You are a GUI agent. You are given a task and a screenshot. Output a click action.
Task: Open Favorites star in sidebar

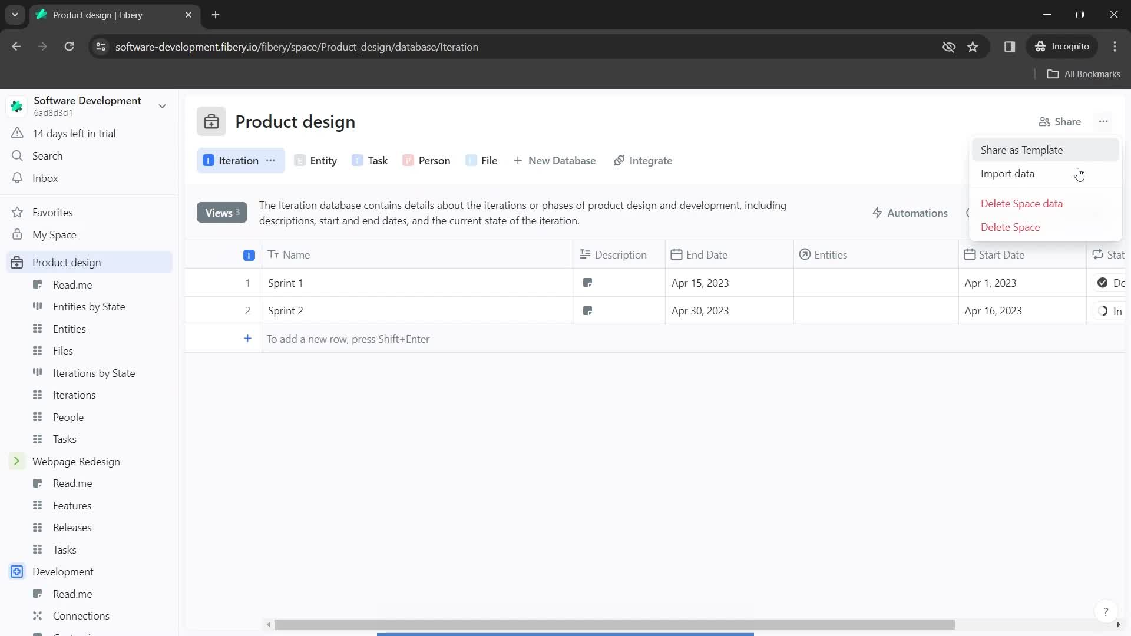pyautogui.click(x=18, y=213)
